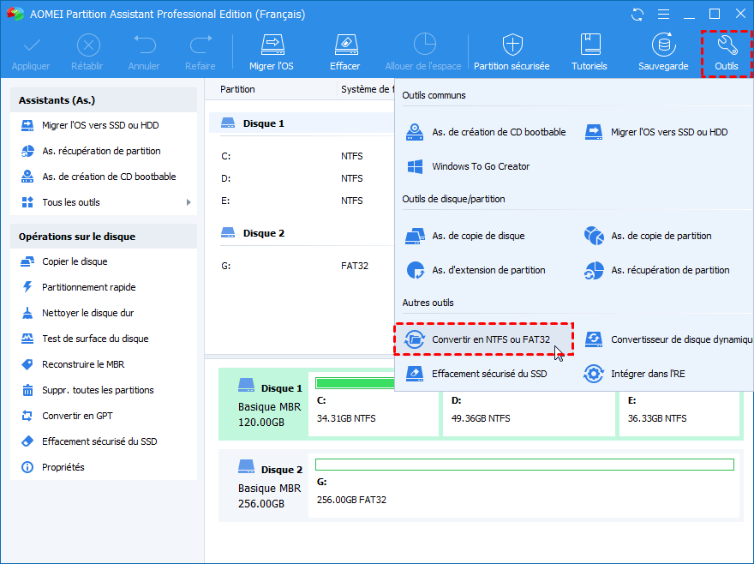The image size is (754, 564).
Task: Click the refresh icon in title bar
Action: [637, 15]
